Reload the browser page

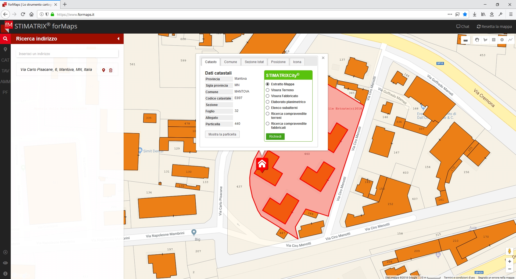click(x=23, y=14)
